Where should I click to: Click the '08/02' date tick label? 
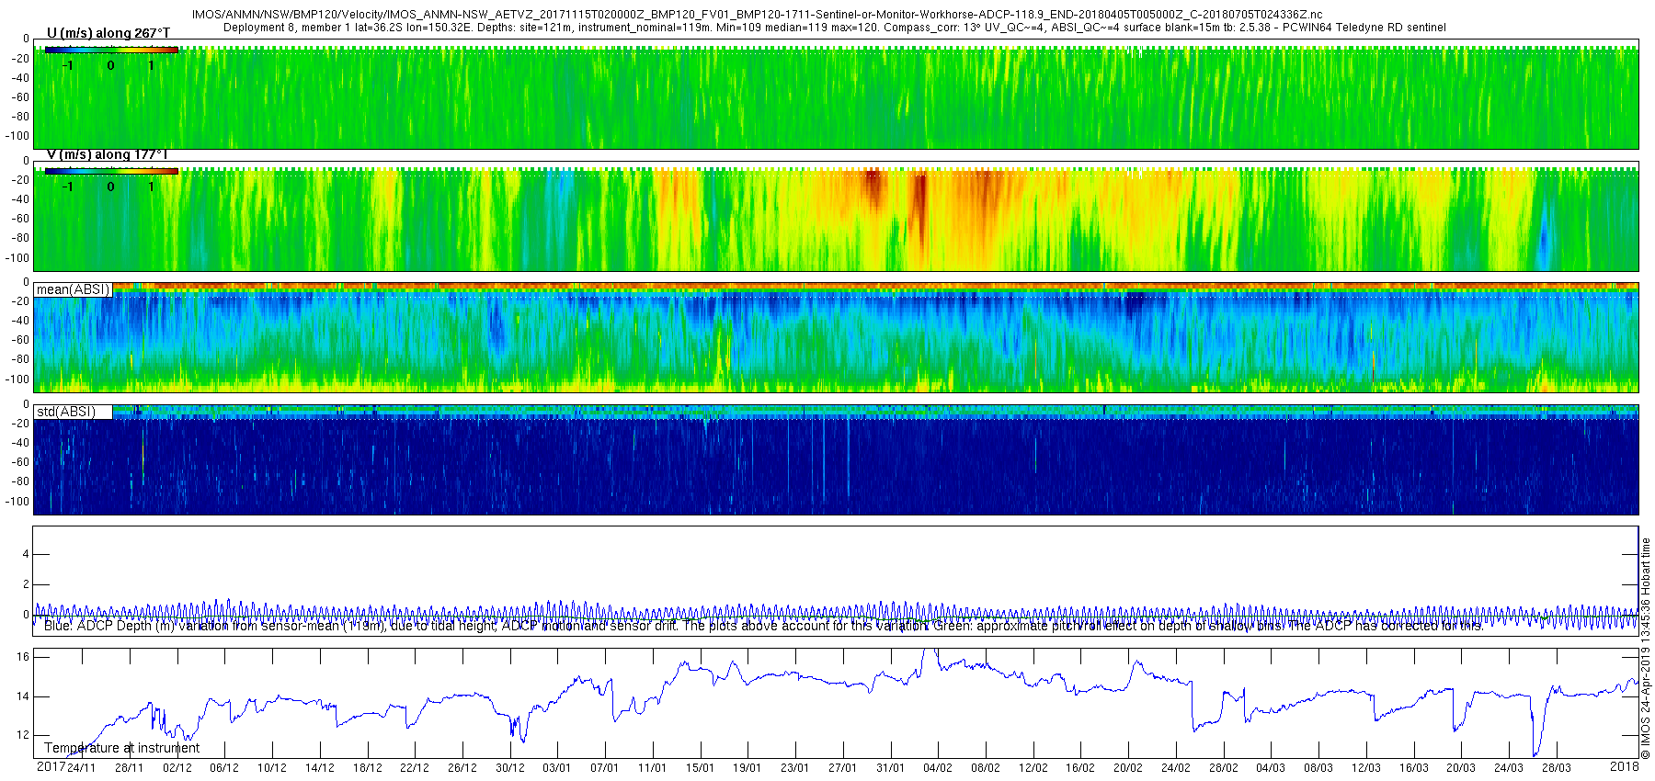[x=986, y=768]
